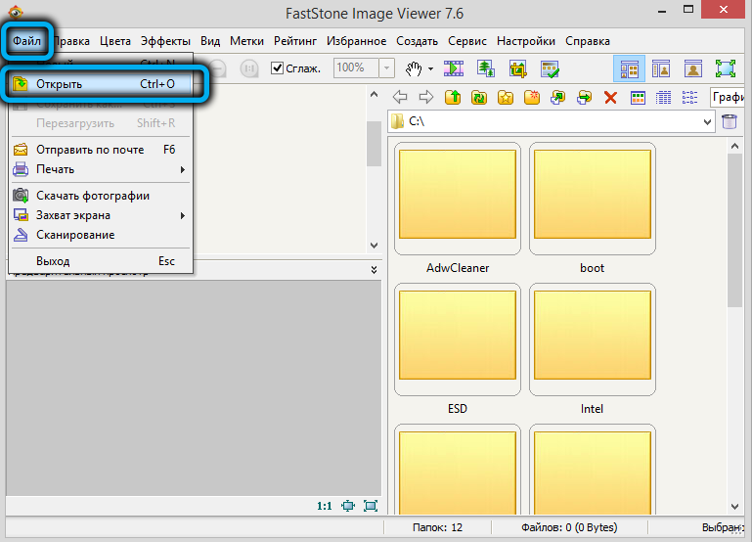Toggle the Сглаж. smoothing checkbox
This screenshot has width=752, height=542.
[x=278, y=68]
